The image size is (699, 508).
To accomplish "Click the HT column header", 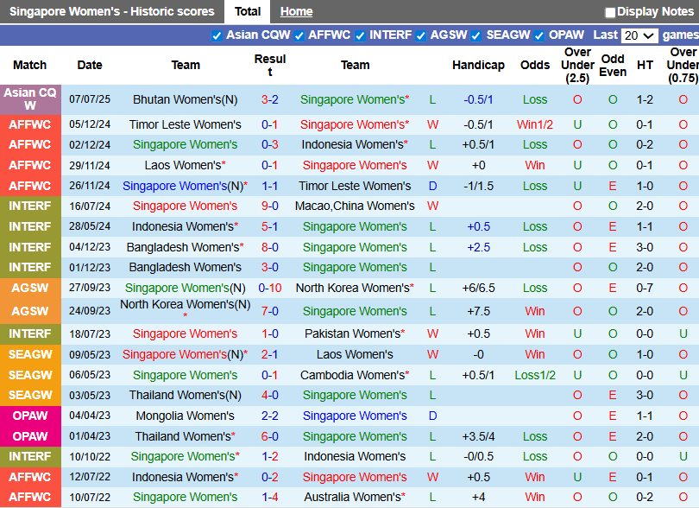I will (x=645, y=65).
